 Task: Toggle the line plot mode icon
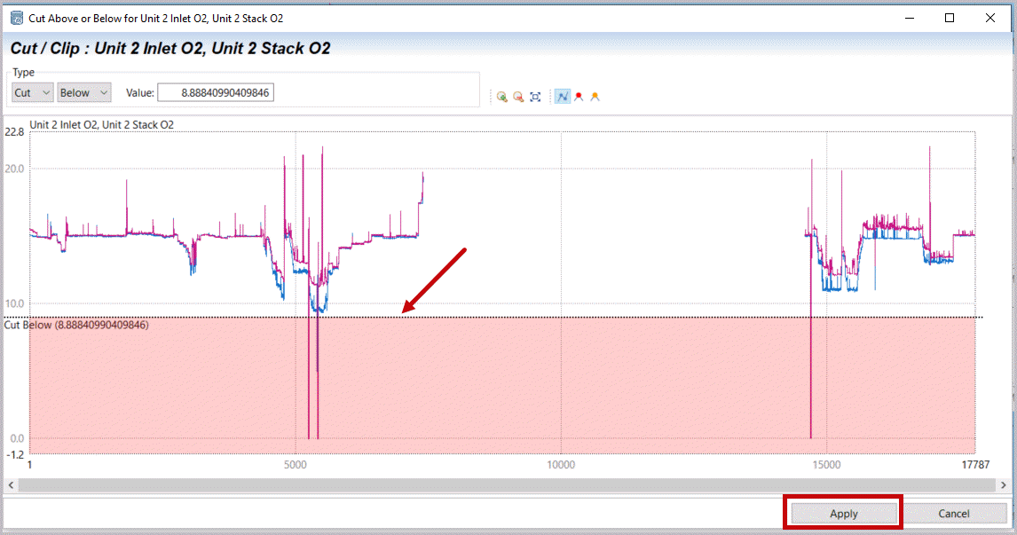(x=562, y=97)
